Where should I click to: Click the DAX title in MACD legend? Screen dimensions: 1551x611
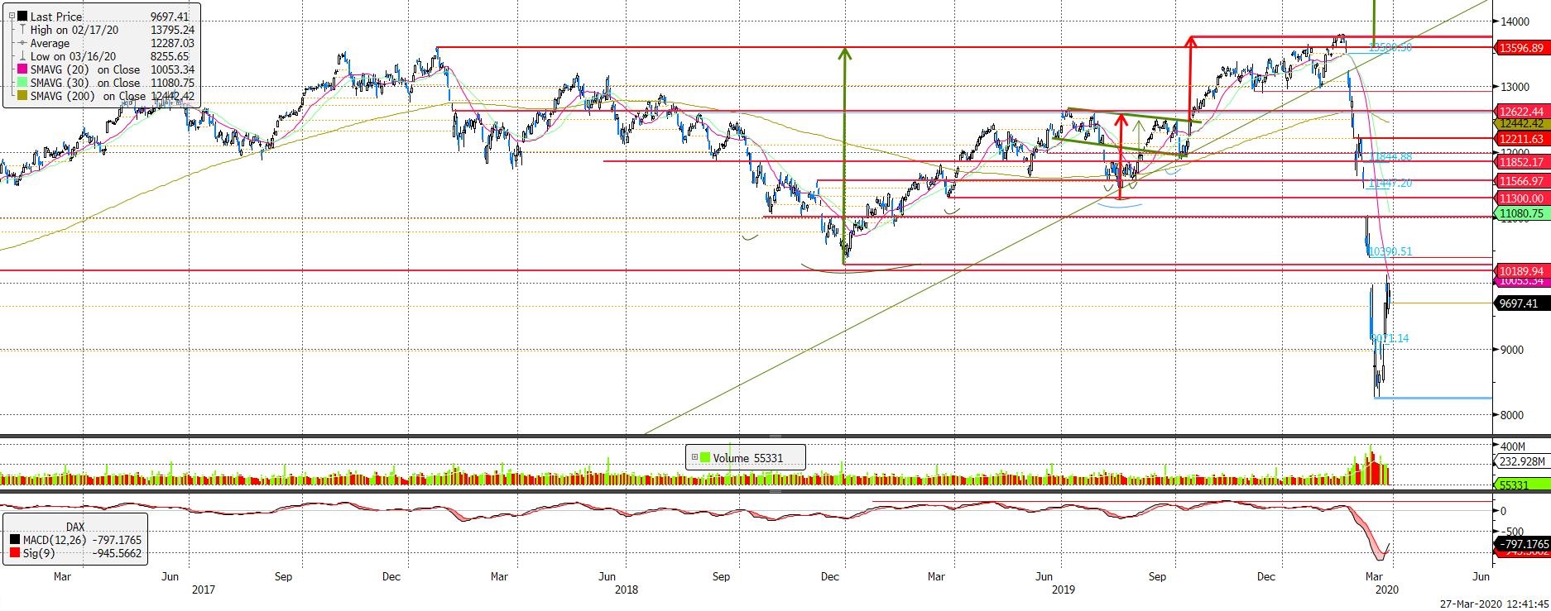coord(75,526)
